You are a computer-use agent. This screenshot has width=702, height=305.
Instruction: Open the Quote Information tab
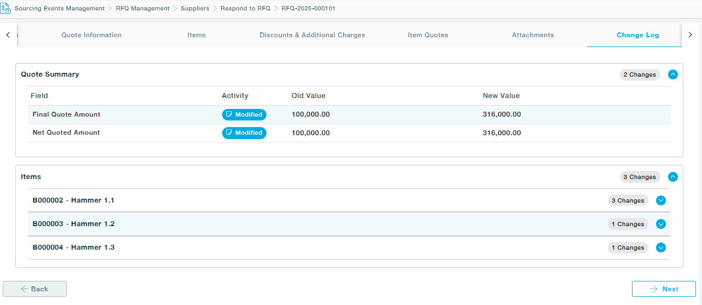coord(91,35)
